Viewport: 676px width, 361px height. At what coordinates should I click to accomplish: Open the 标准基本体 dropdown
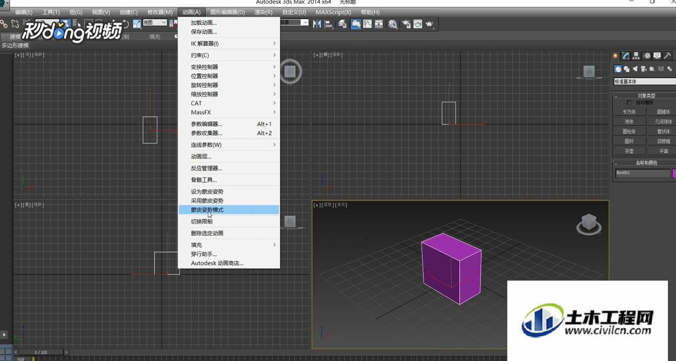tap(645, 81)
